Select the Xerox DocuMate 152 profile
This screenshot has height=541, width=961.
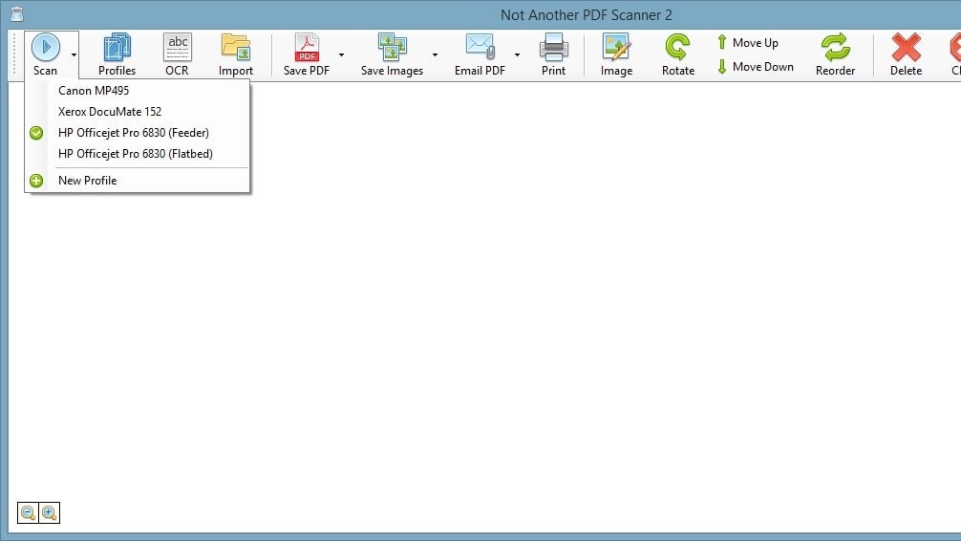[x=138, y=112]
